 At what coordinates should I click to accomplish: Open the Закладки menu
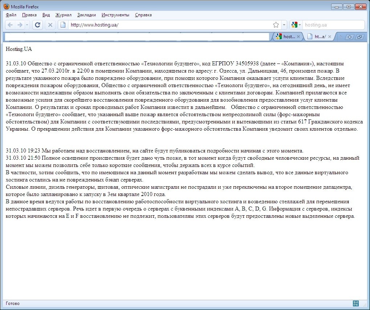86,15
